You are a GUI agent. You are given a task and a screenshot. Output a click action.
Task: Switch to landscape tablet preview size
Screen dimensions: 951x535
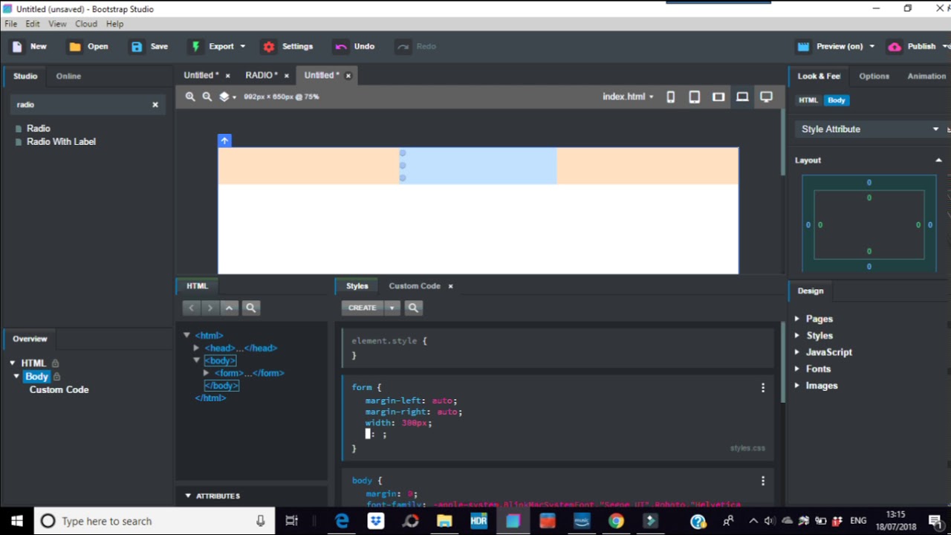(x=718, y=97)
